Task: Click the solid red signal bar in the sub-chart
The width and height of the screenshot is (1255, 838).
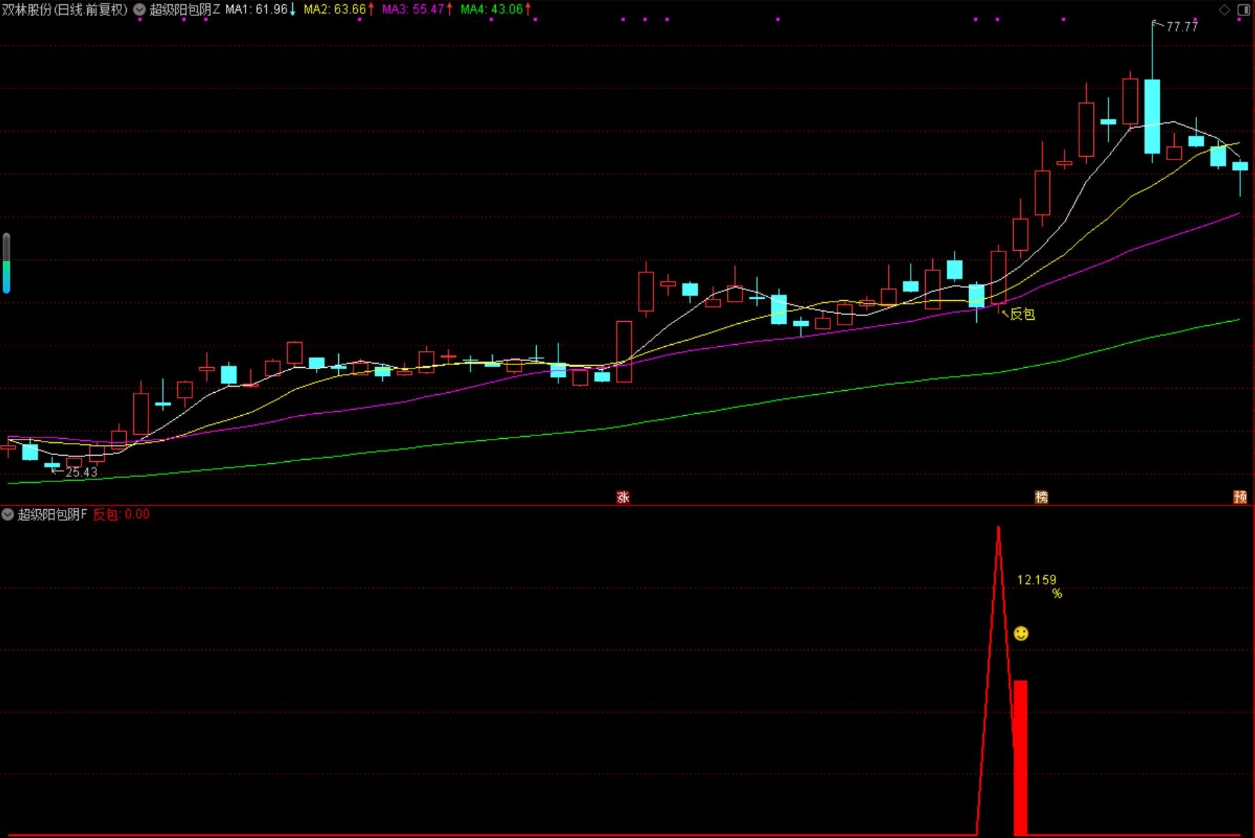Action: pyautogui.click(x=1020, y=757)
